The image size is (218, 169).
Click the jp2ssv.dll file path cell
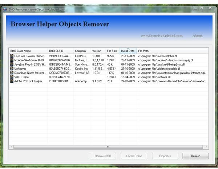coord(161,65)
